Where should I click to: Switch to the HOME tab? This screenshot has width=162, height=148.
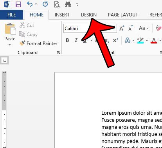point(36,15)
